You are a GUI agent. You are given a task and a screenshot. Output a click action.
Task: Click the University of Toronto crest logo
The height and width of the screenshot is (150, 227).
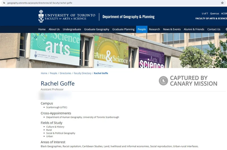[41, 16]
